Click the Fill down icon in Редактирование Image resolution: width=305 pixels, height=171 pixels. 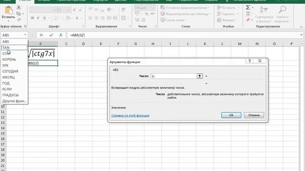click(248, 14)
